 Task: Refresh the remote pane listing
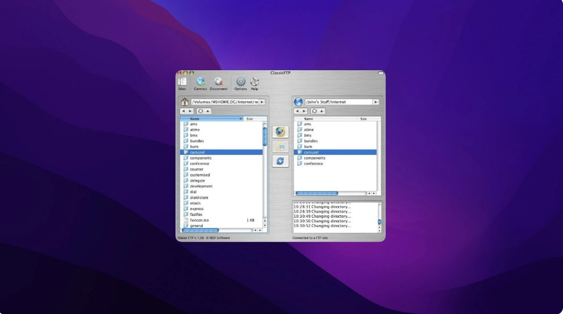pos(314,111)
